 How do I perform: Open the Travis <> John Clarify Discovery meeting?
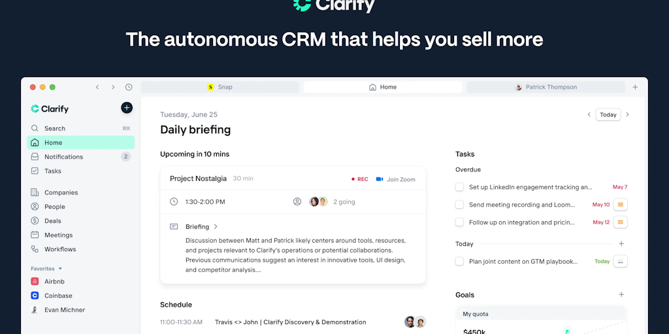click(291, 322)
